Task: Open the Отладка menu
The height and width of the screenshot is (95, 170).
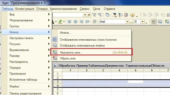Action: [x=42, y=9]
